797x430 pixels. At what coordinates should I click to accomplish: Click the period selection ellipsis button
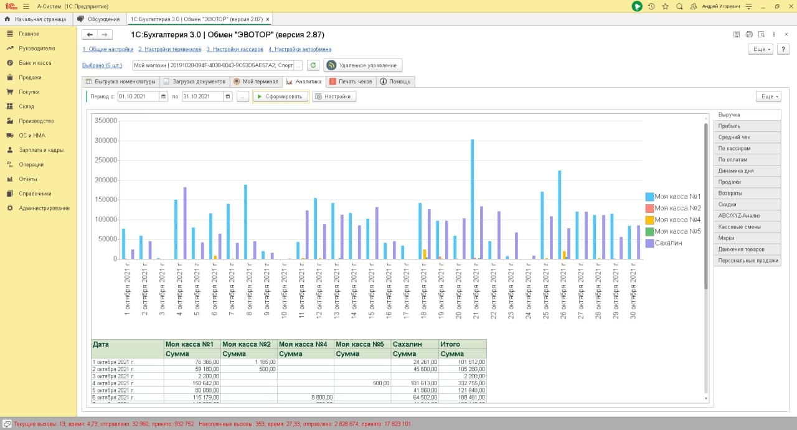pos(243,96)
